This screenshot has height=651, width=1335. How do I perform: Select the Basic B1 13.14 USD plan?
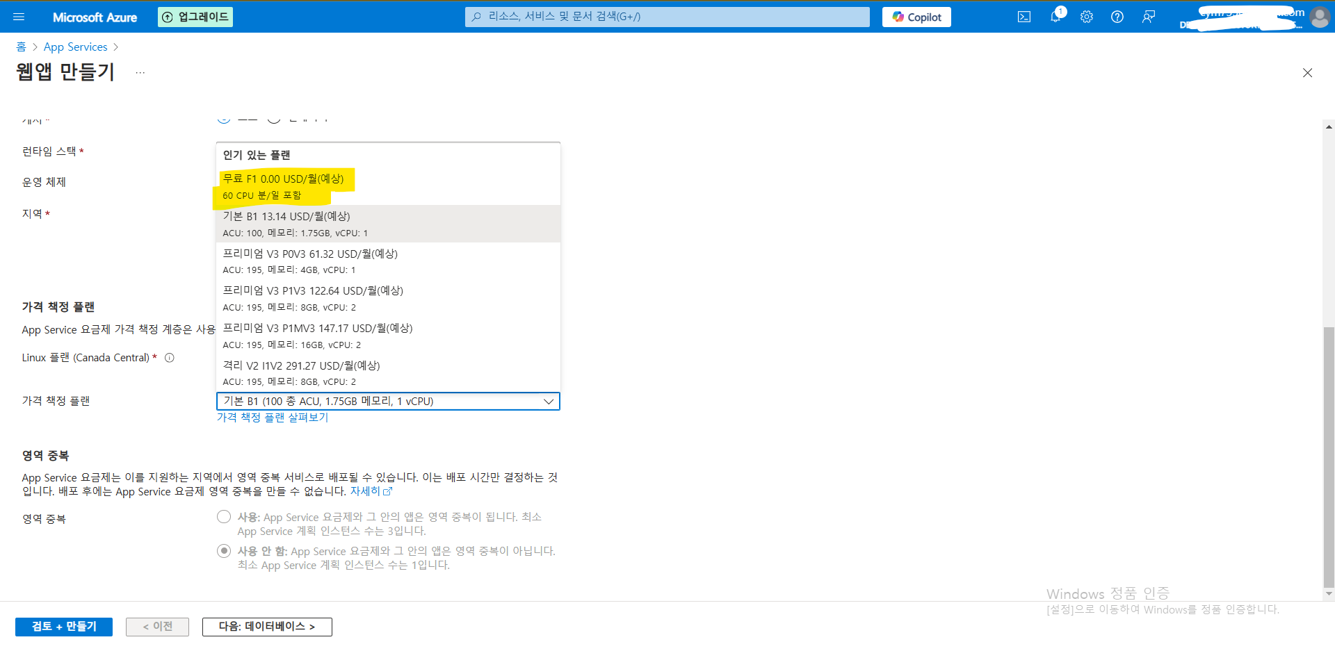tap(388, 224)
